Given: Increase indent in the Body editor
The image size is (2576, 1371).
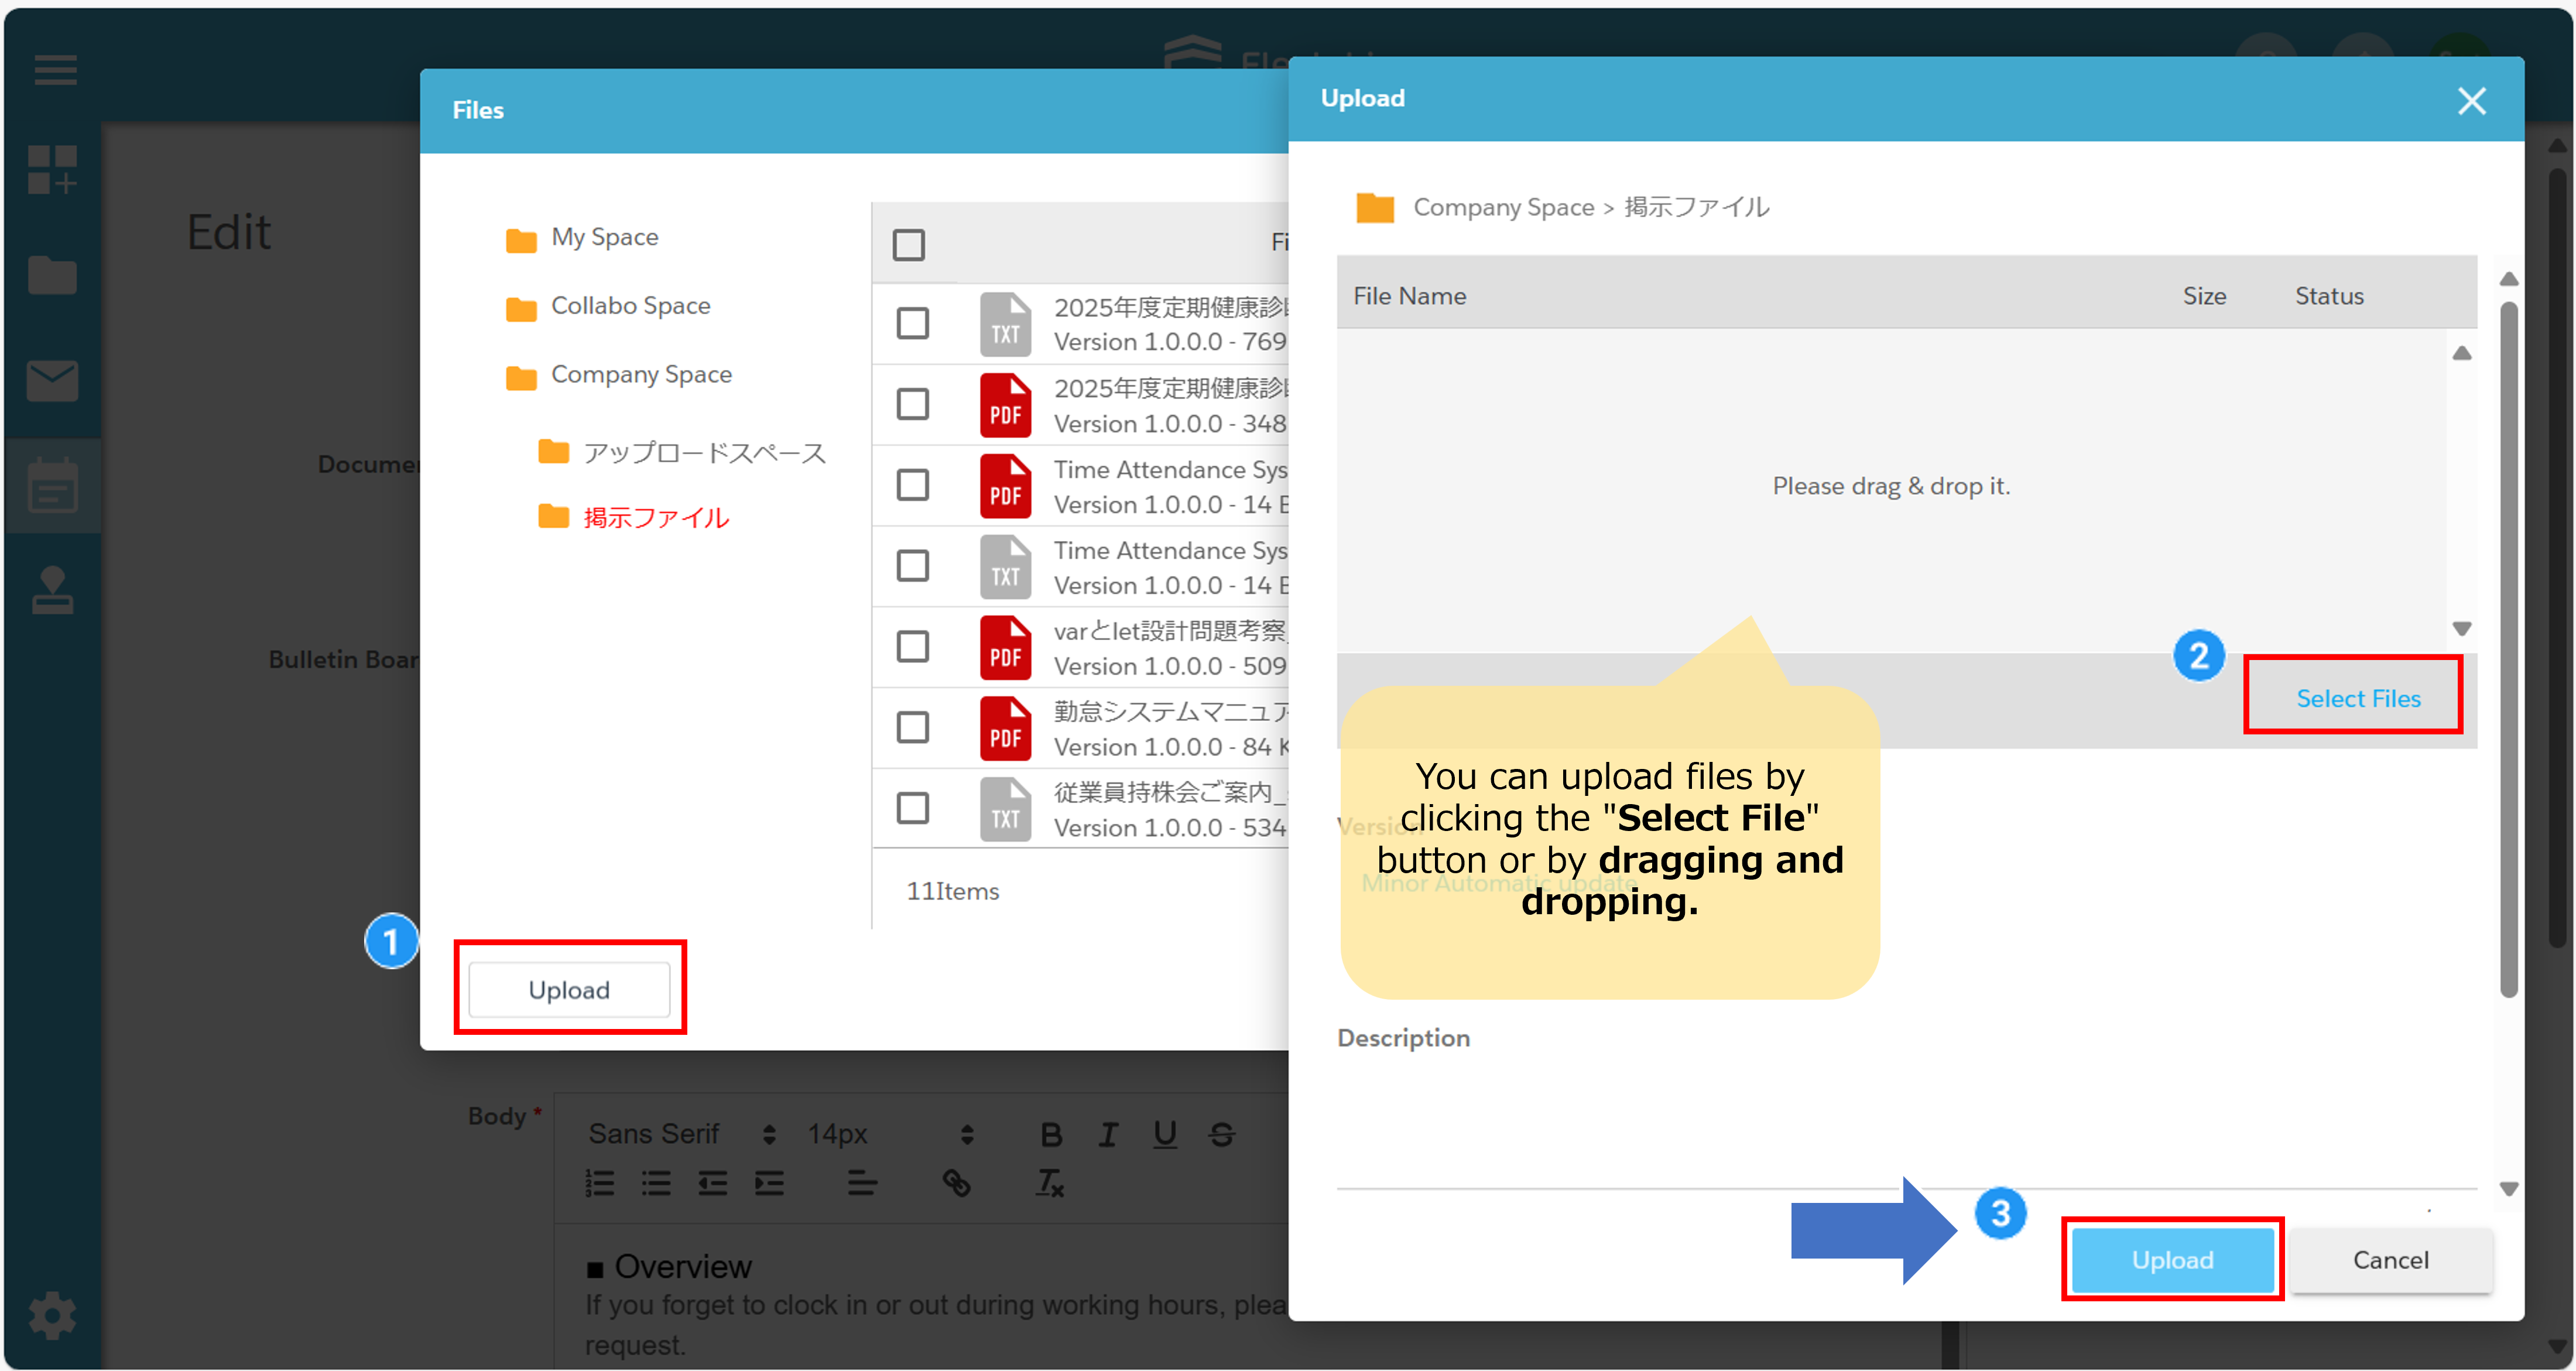Looking at the screenshot, I should tap(769, 1184).
